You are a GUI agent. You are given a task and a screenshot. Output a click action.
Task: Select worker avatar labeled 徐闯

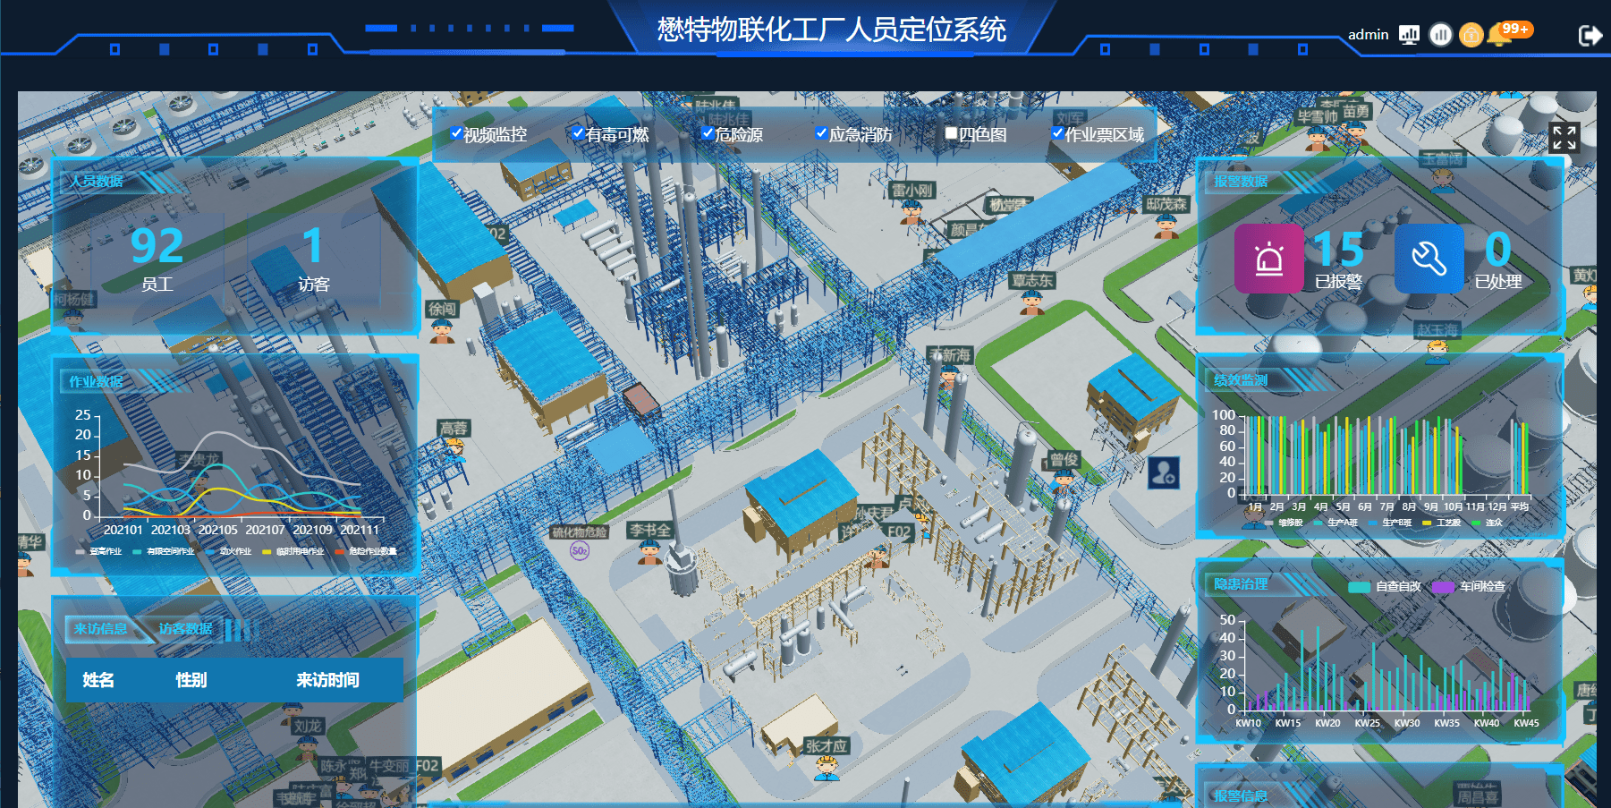point(442,331)
